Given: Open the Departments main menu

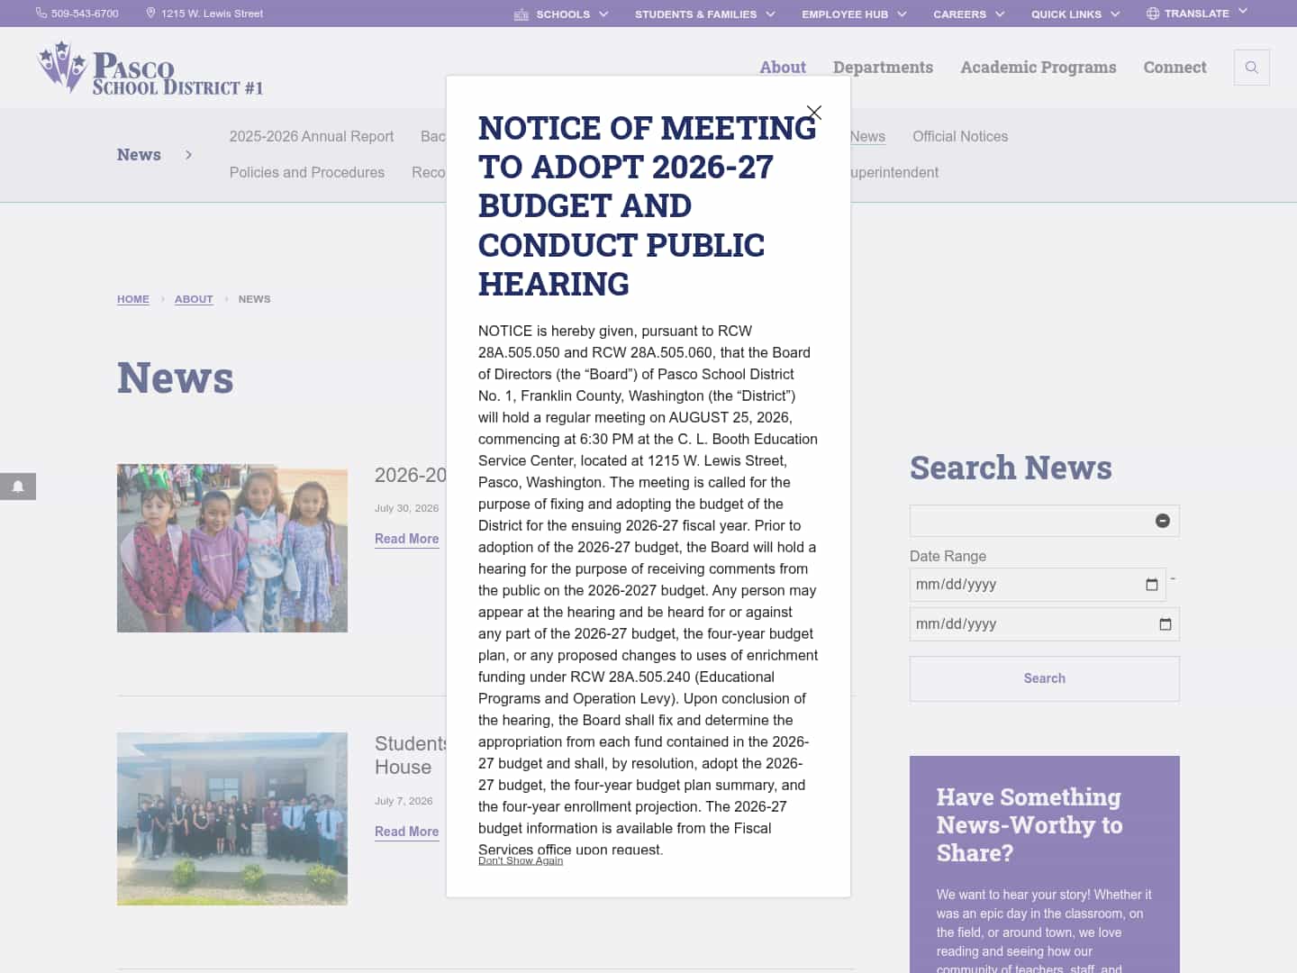Looking at the screenshot, I should [883, 68].
